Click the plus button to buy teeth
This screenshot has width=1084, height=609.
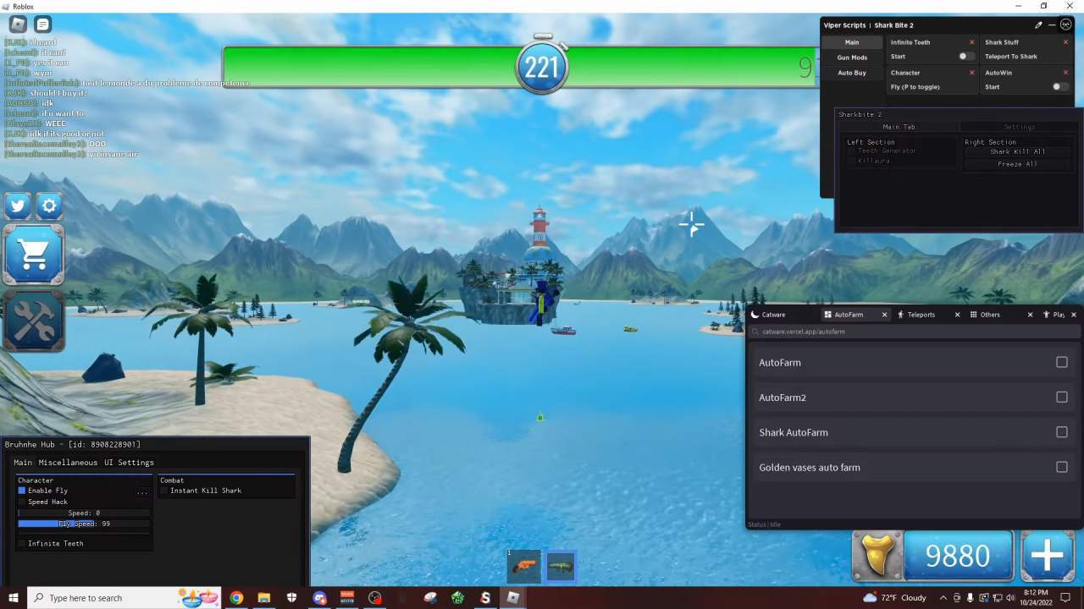[x=1048, y=556]
